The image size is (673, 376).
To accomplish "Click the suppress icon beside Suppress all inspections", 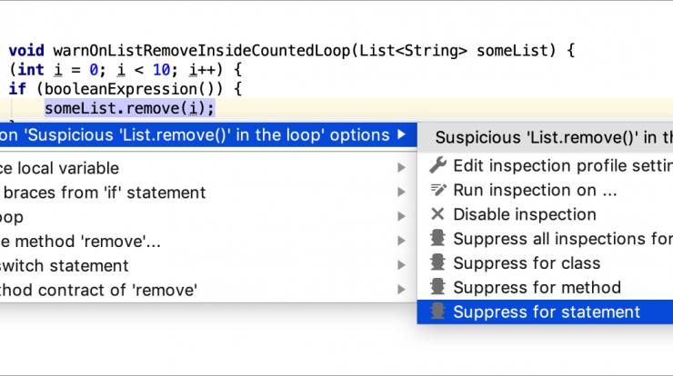I will pos(437,238).
